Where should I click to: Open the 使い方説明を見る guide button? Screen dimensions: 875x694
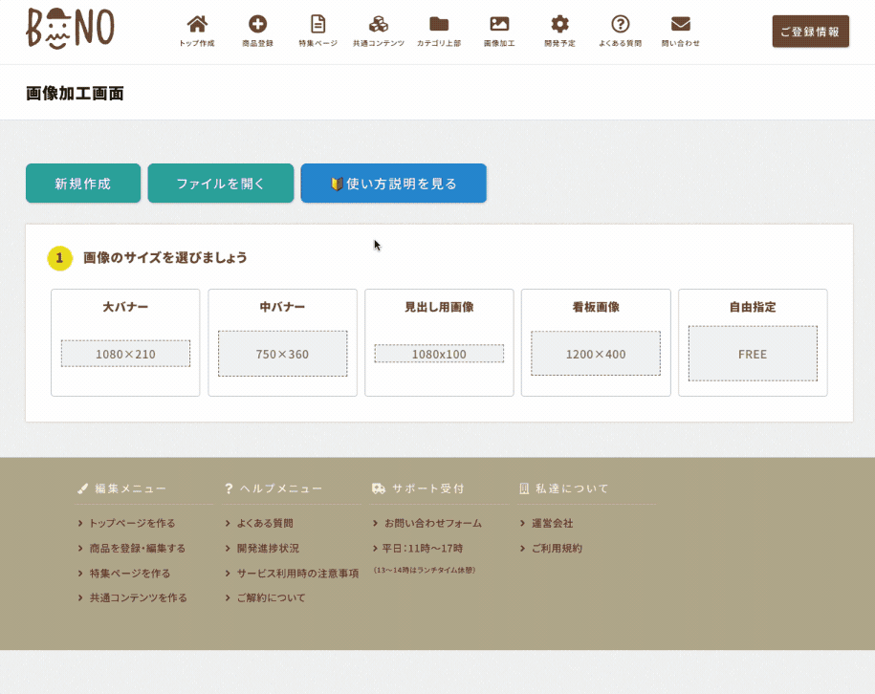coord(393,184)
